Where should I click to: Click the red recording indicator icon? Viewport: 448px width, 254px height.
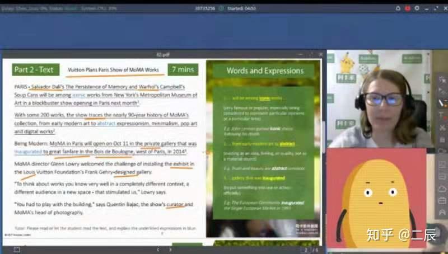408,8
